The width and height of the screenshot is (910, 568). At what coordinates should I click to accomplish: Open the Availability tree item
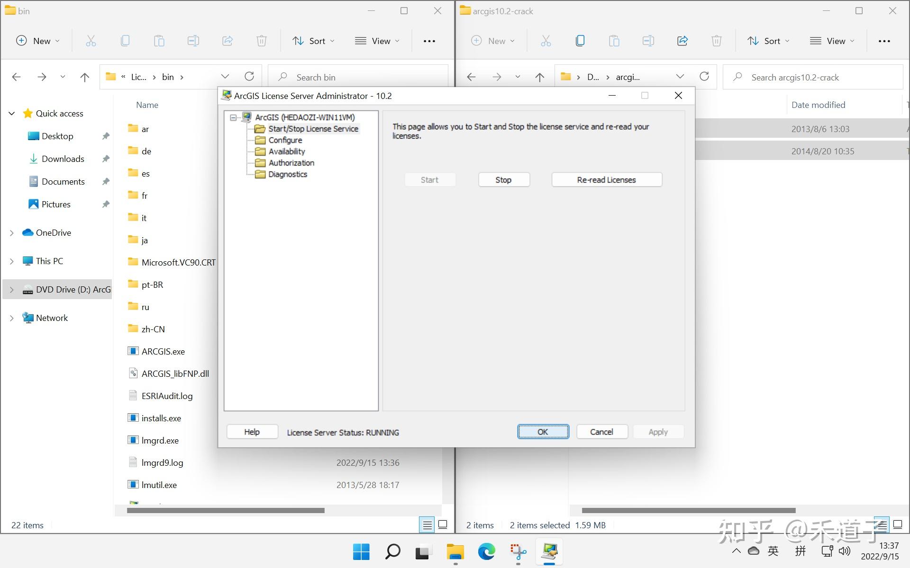click(287, 151)
